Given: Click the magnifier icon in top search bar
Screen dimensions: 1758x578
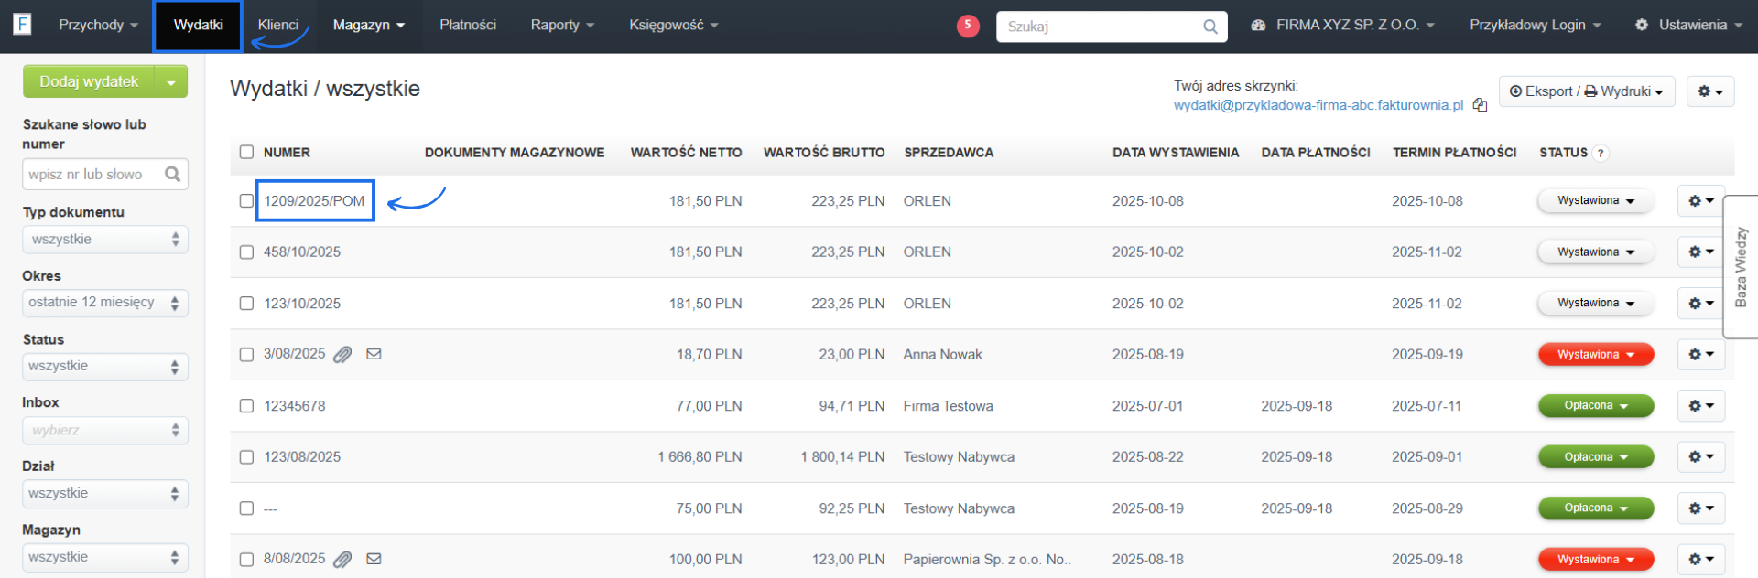Looking at the screenshot, I should tap(1210, 27).
